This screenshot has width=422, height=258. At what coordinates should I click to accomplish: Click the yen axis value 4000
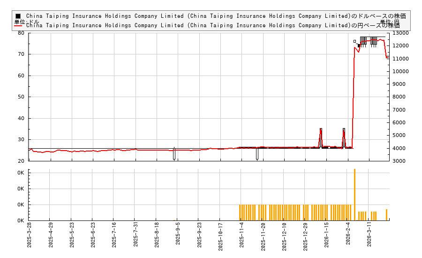[x=399, y=148]
